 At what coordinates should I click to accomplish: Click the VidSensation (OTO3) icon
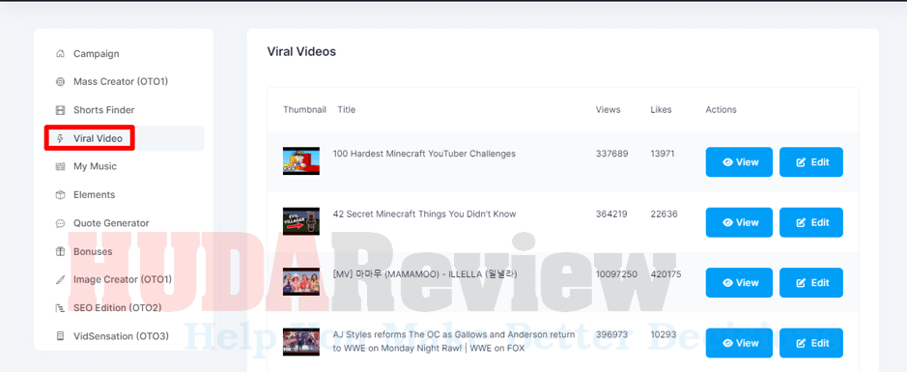60,336
